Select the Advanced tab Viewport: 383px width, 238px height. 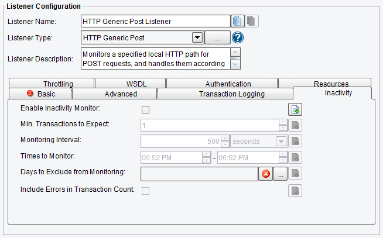(x=114, y=94)
